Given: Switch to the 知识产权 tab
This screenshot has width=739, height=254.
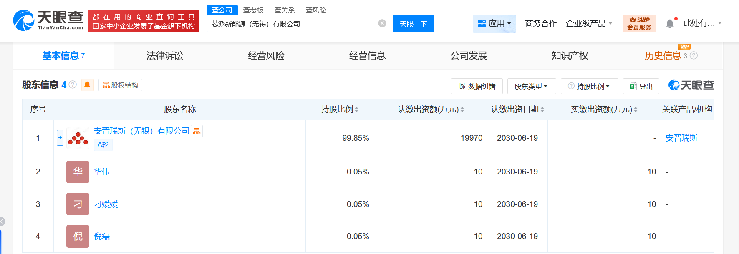Looking at the screenshot, I should point(570,56).
